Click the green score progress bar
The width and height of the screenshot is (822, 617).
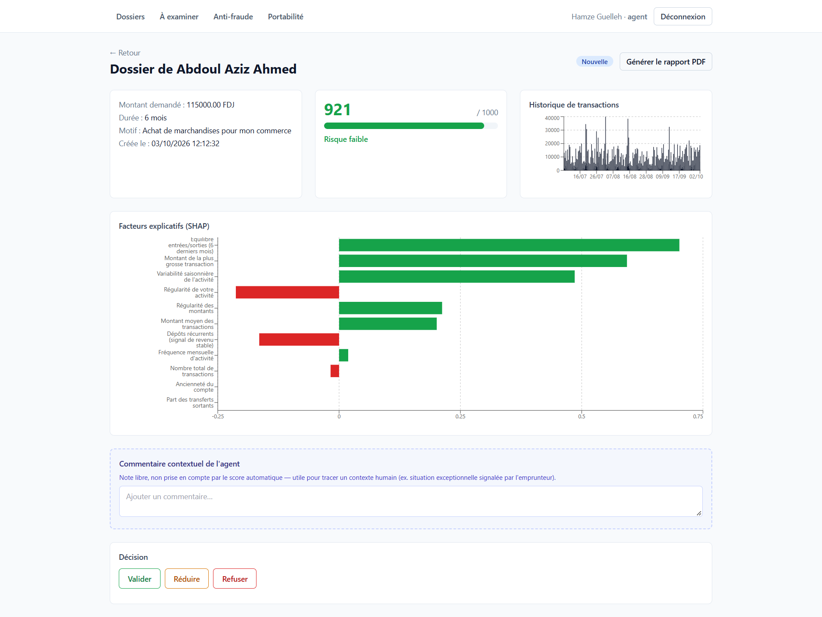[x=411, y=126]
